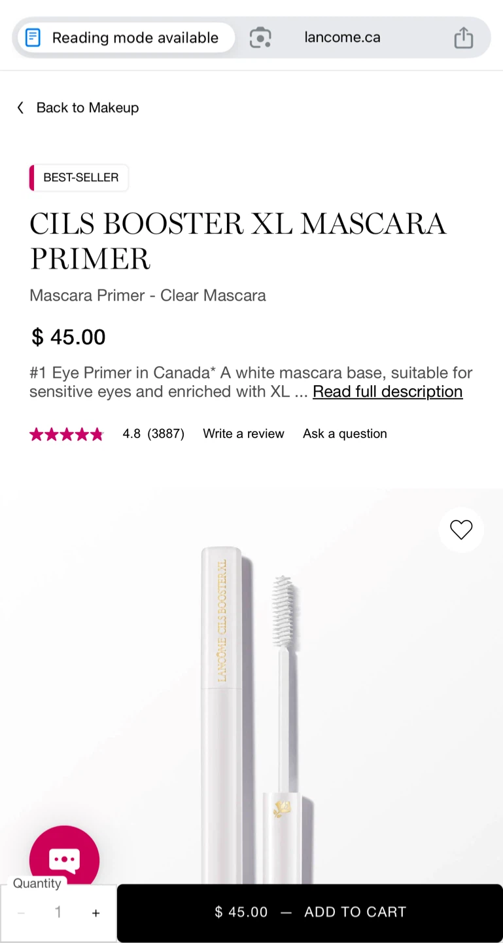The image size is (503, 943).
Task: Open the browser share icon
Action: point(463,37)
